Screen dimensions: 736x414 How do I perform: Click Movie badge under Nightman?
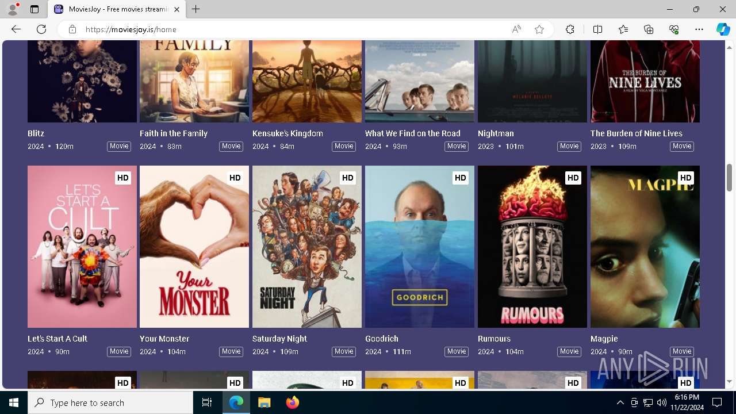tap(569, 146)
